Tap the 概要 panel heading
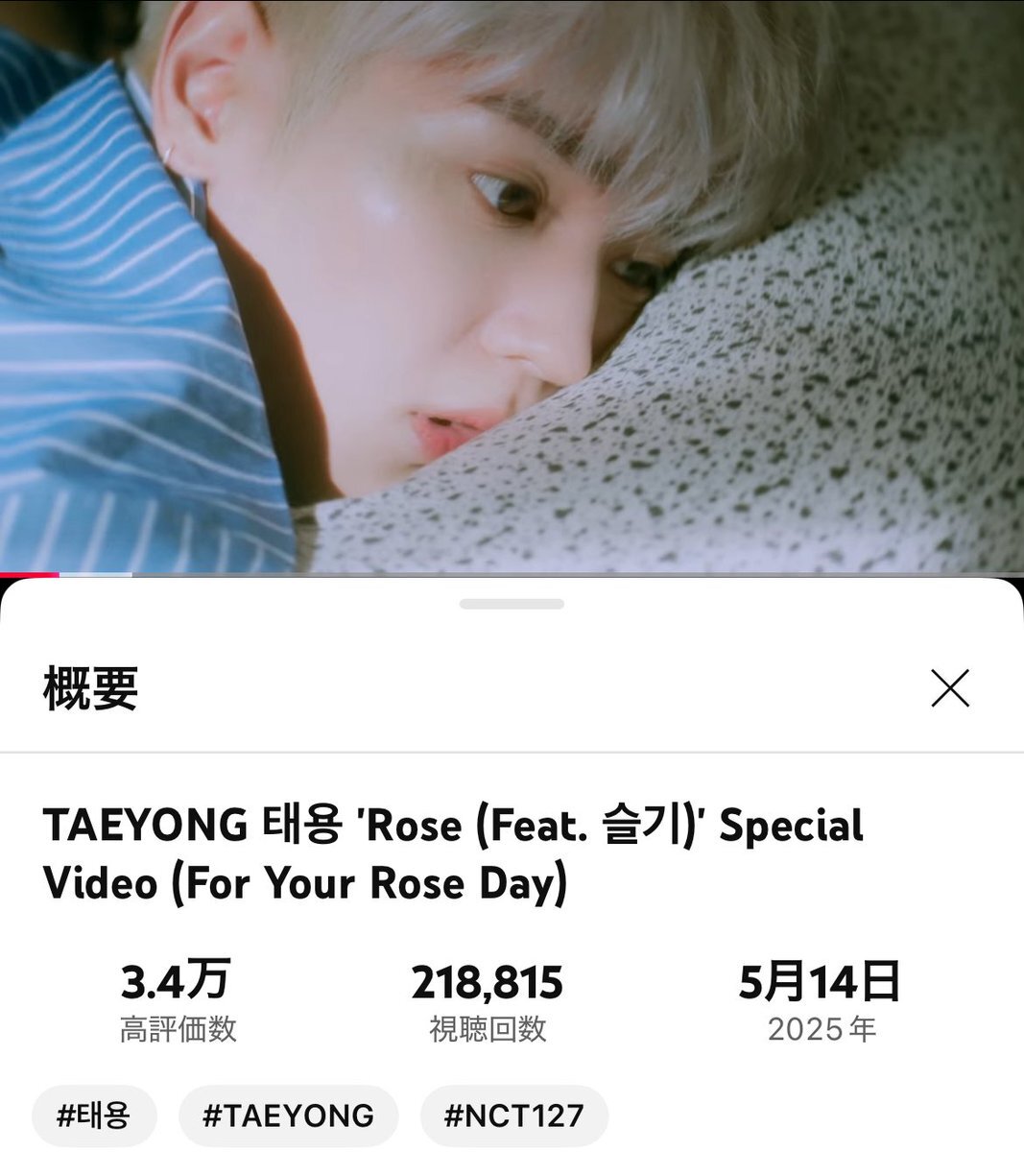Image resolution: width=1024 pixels, height=1152 pixels. 91,688
